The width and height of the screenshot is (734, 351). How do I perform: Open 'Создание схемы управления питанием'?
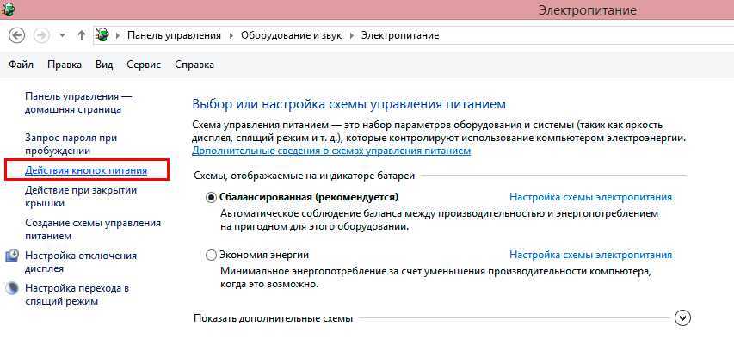(93, 230)
